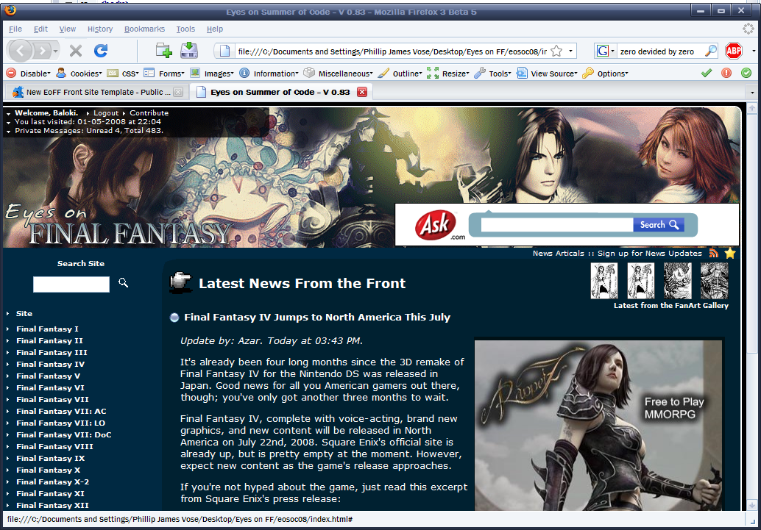Expand the Final Fantasy I sidebar item
This screenshot has height=530, width=761.
coord(47,329)
